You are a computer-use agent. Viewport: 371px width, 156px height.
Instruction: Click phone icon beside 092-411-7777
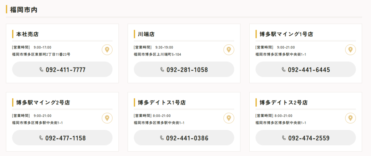click(41, 70)
